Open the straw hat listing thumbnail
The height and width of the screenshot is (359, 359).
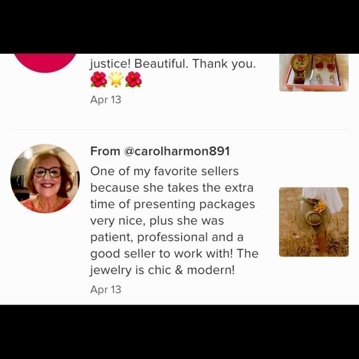coord(314,222)
